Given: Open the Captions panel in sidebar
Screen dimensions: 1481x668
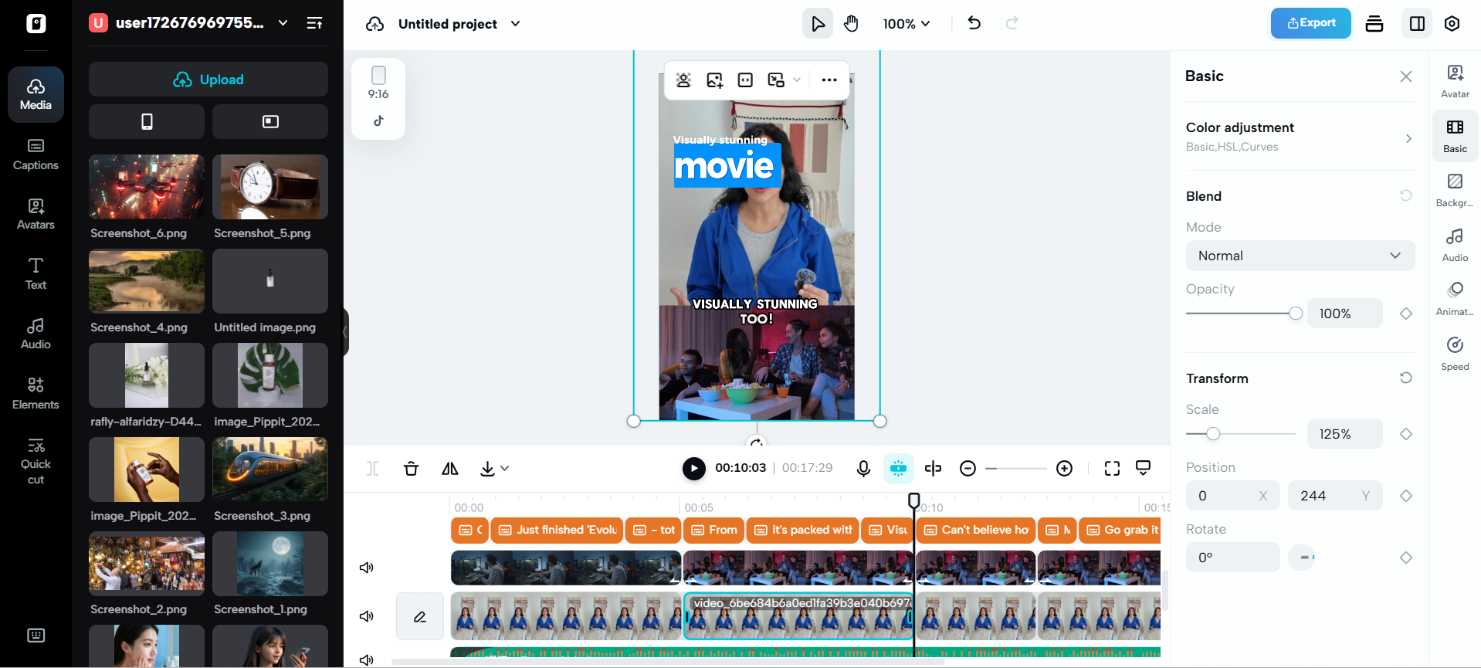Looking at the screenshot, I should point(36,154).
